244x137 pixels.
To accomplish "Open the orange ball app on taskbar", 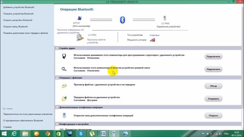I will point(37,134).
